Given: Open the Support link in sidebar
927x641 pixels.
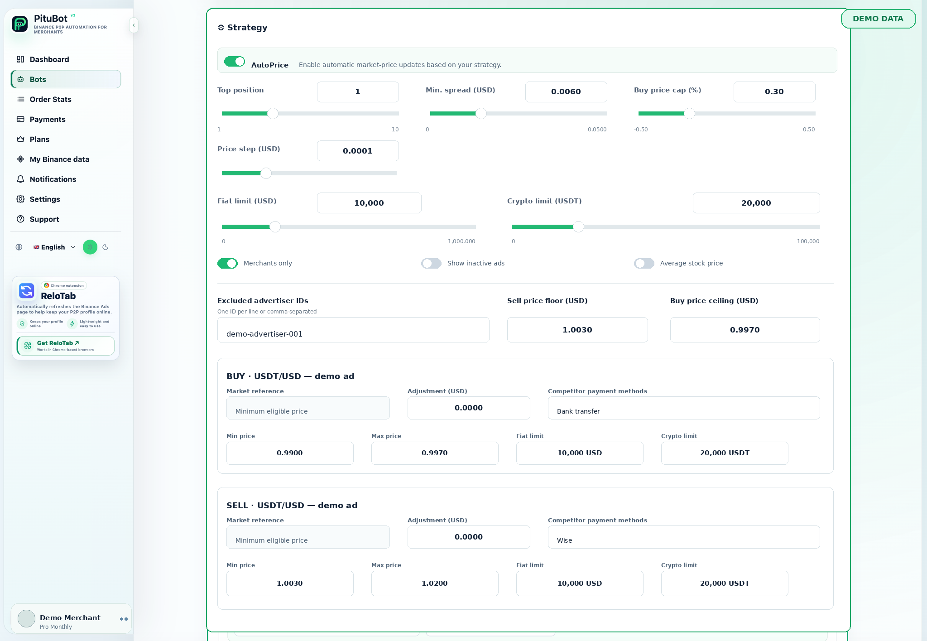Looking at the screenshot, I should pos(66,219).
